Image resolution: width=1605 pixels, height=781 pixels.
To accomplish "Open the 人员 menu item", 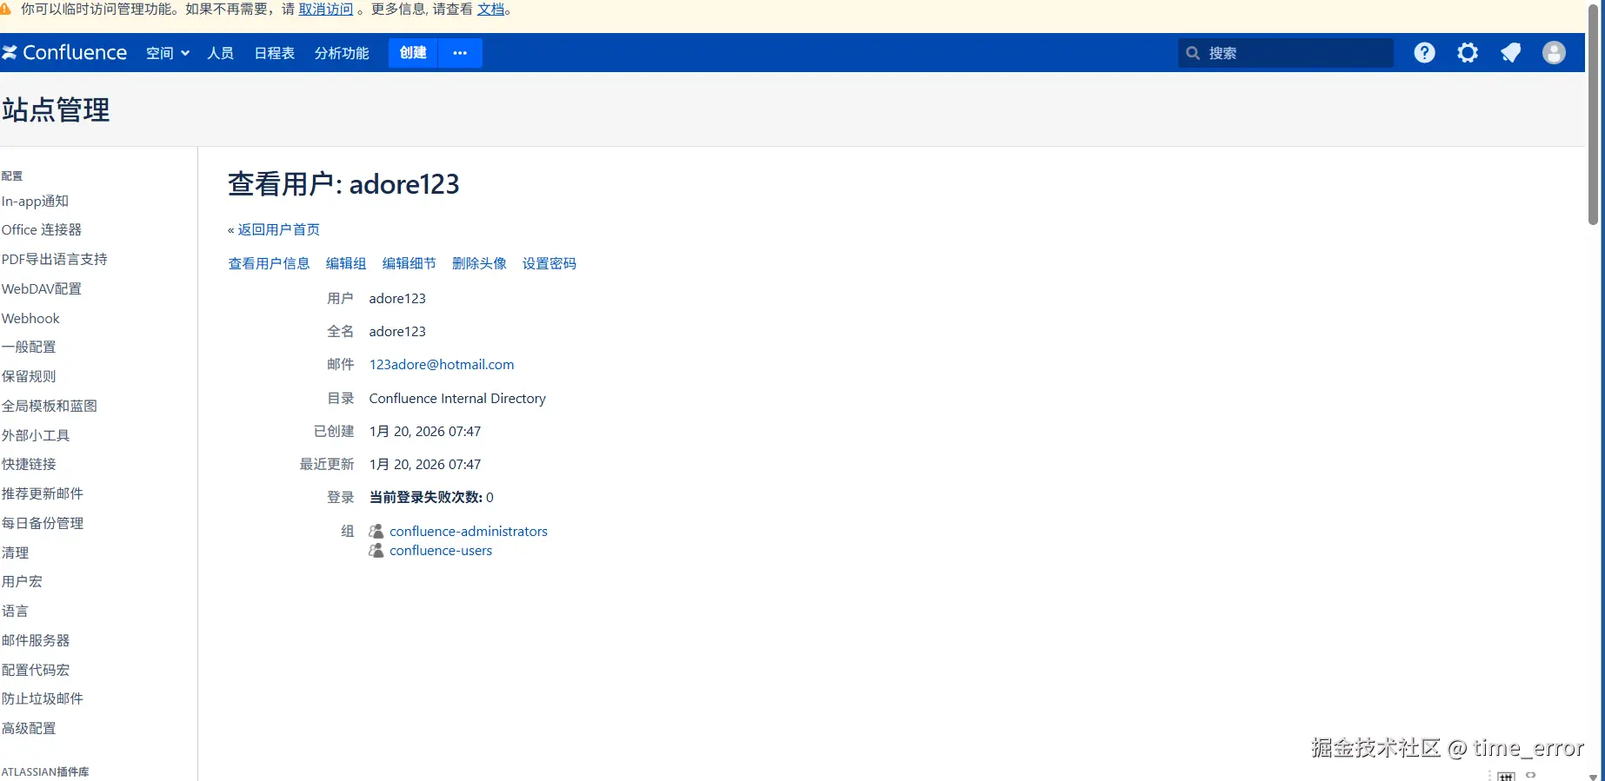I will point(221,53).
